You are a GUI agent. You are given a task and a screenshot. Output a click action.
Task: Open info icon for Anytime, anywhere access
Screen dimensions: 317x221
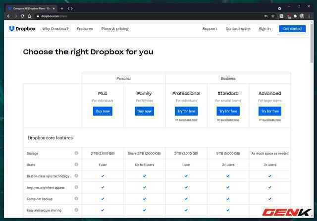76,187
